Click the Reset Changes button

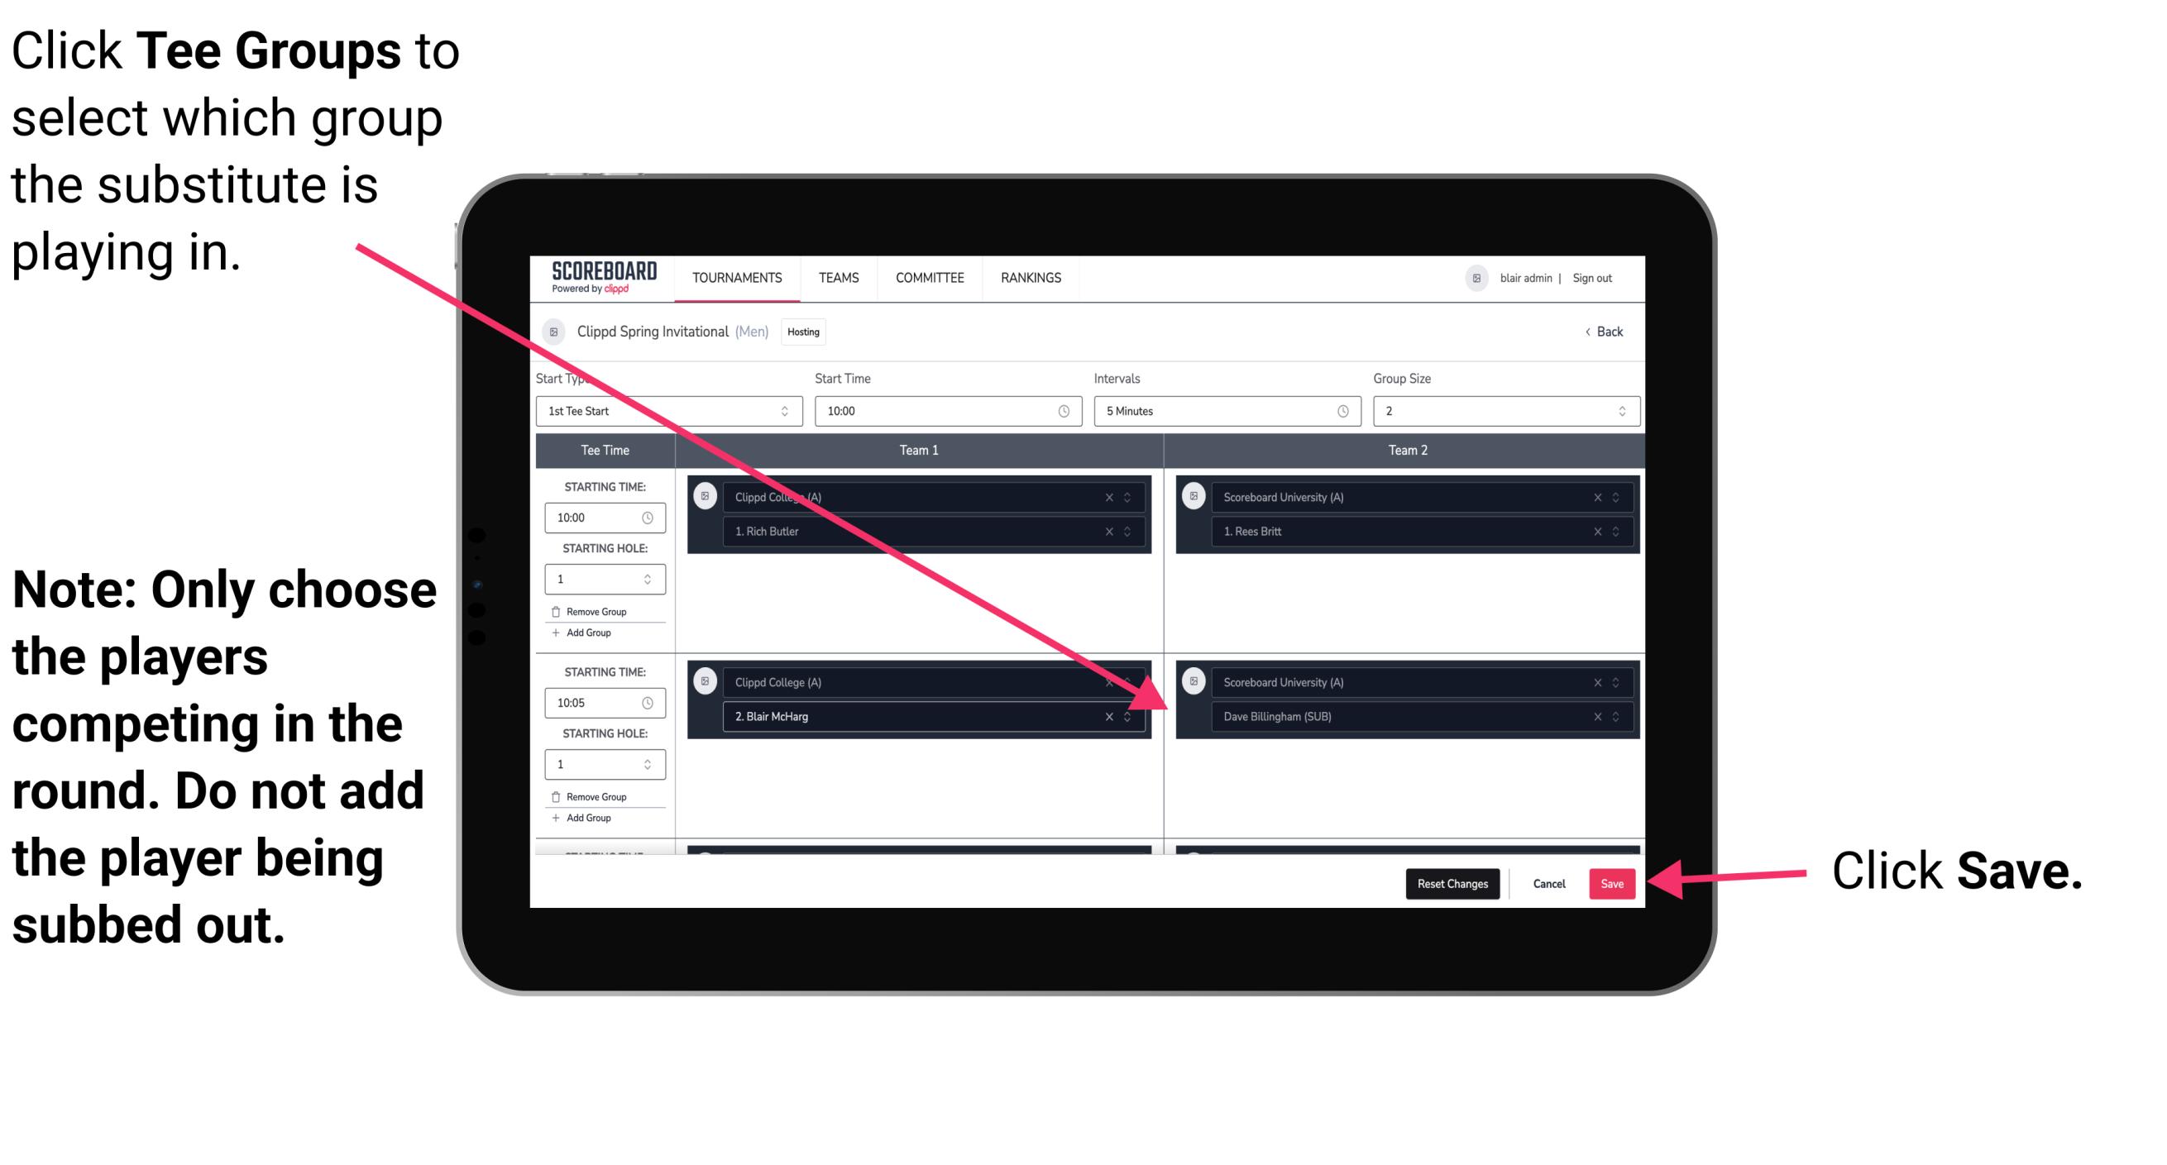(1449, 882)
